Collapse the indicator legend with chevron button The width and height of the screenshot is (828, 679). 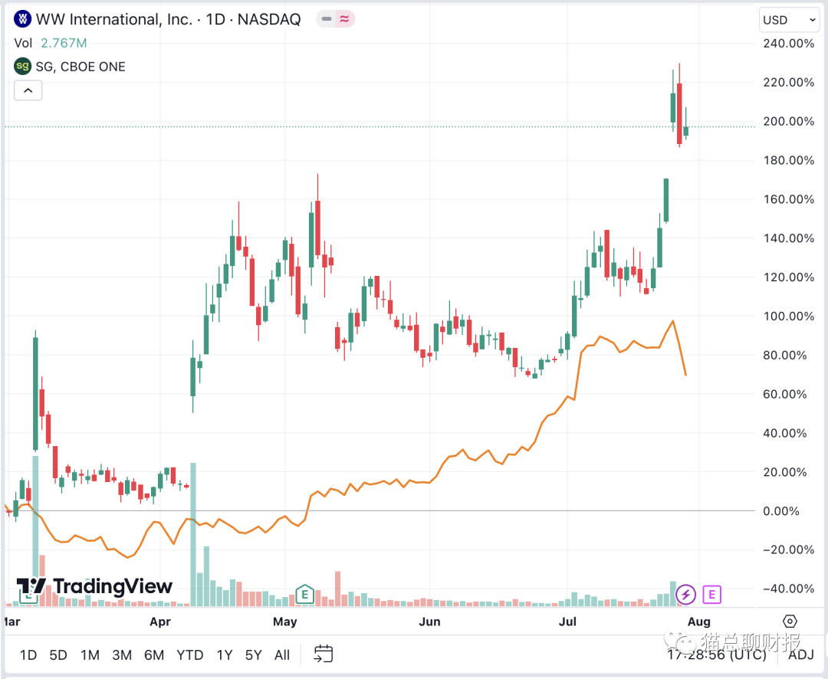point(28,91)
